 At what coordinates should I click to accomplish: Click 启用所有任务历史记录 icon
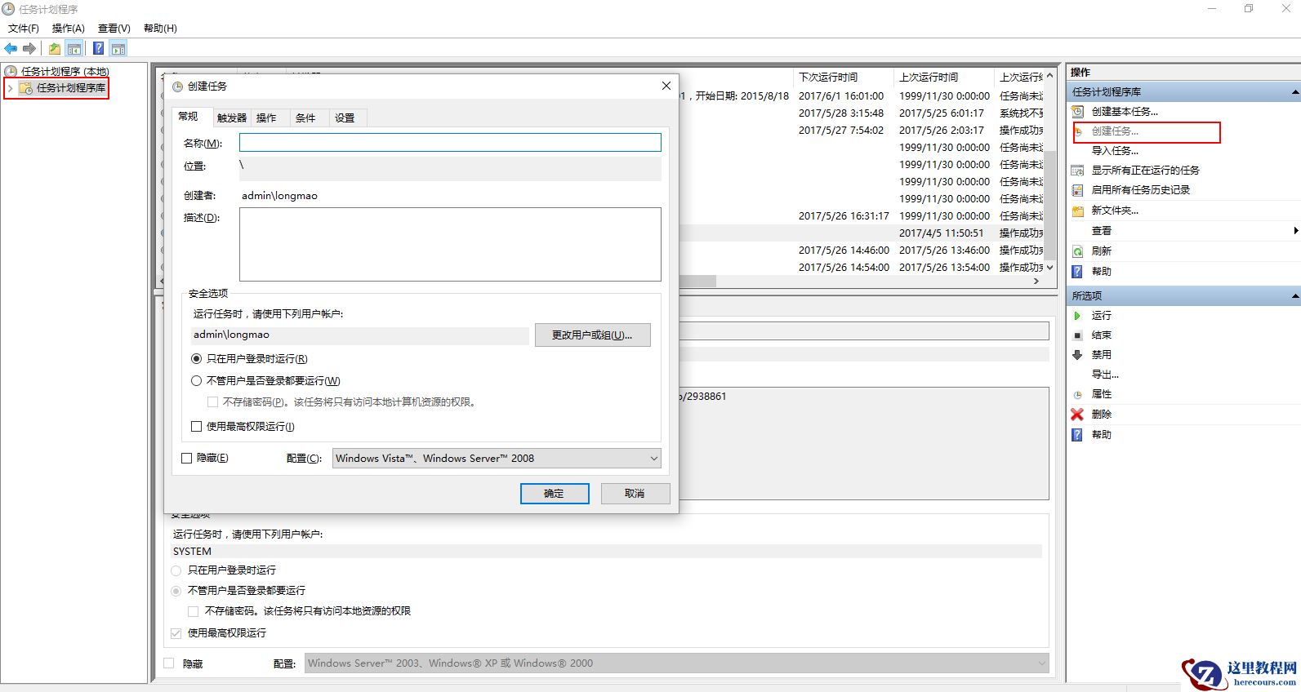point(1078,189)
